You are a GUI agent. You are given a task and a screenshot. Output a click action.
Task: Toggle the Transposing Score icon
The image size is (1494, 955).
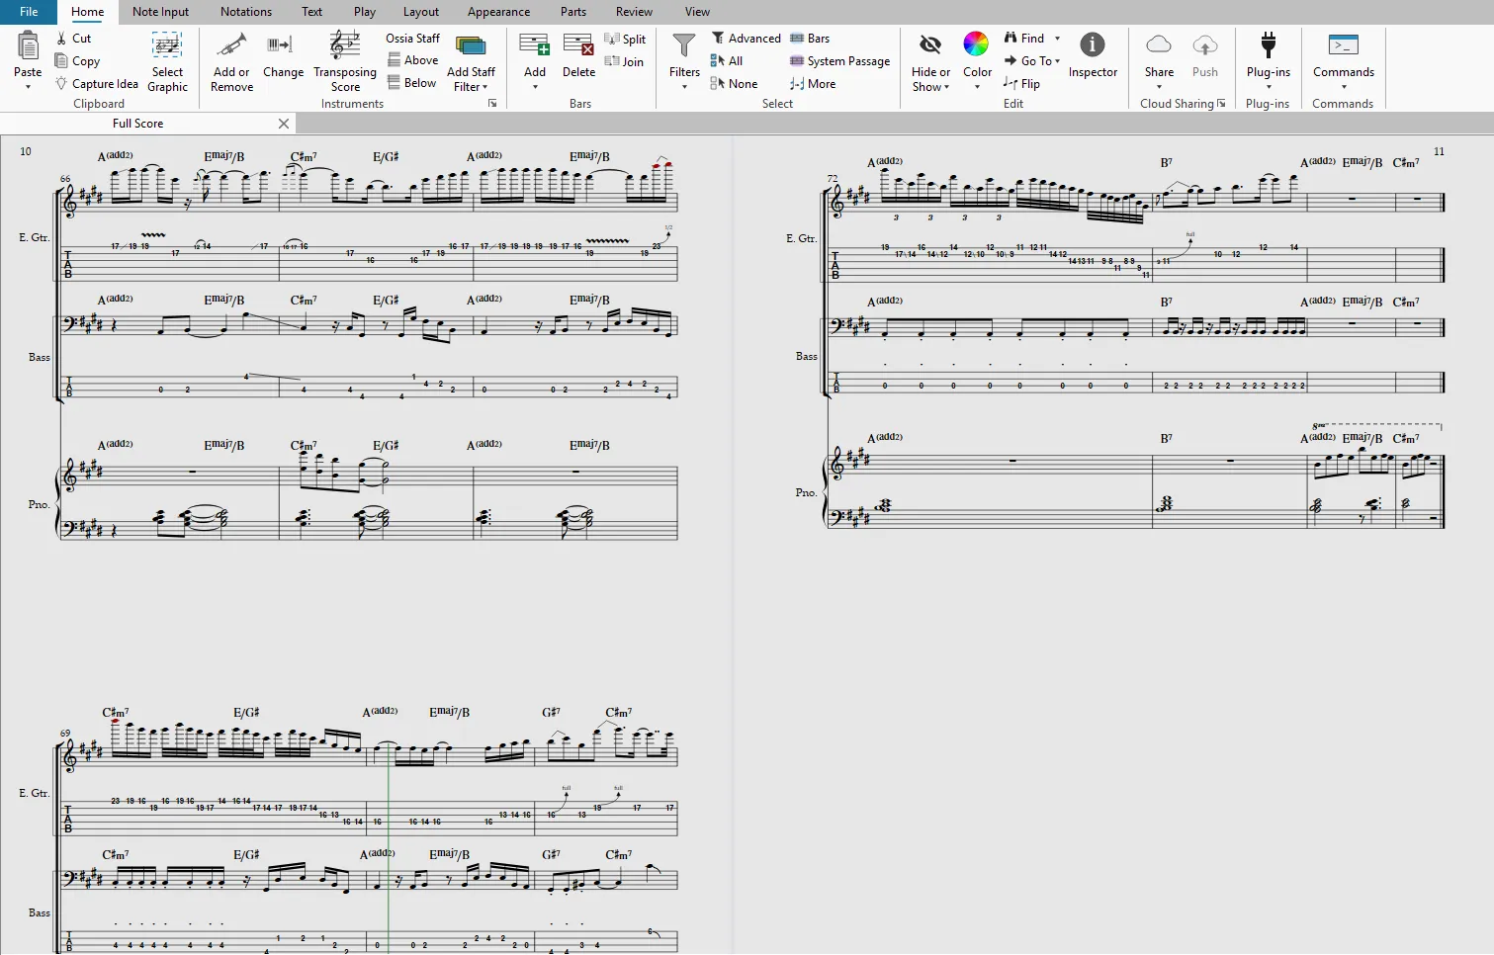345,45
